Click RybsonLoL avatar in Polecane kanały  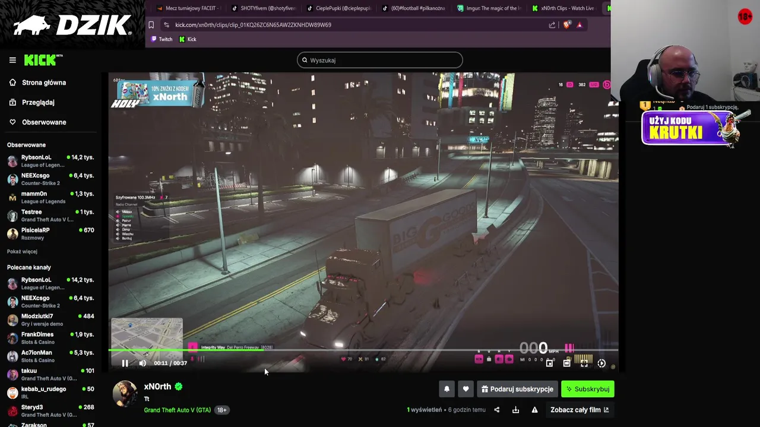click(x=12, y=283)
